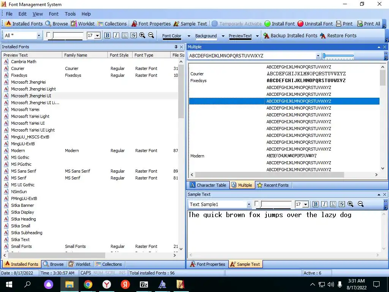Image resolution: width=389 pixels, height=292 pixels.
Task: Expand the Background dropdown arrow
Action: click(x=223, y=36)
